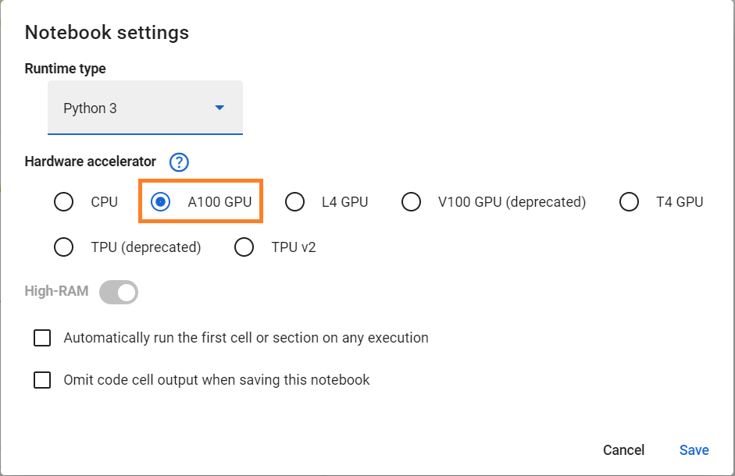The image size is (735, 476).
Task: Select the A100 GPU option
Action: coord(160,202)
